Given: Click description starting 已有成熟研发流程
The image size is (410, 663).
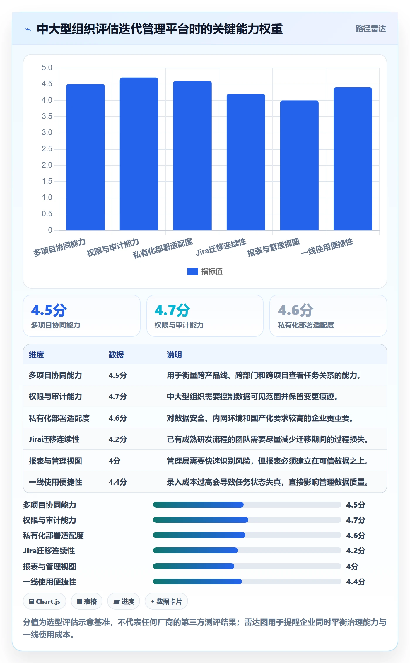Looking at the screenshot, I should pos(268,439).
